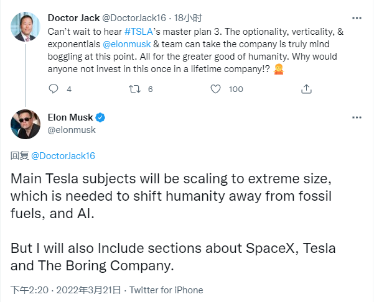The height and width of the screenshot is (302, 374).
Task: Click the Doctor Jack display name
Action: point(75,17)
